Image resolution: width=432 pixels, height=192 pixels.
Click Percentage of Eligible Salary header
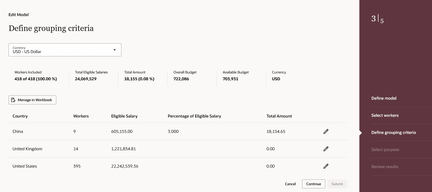(x=194, y=116)
